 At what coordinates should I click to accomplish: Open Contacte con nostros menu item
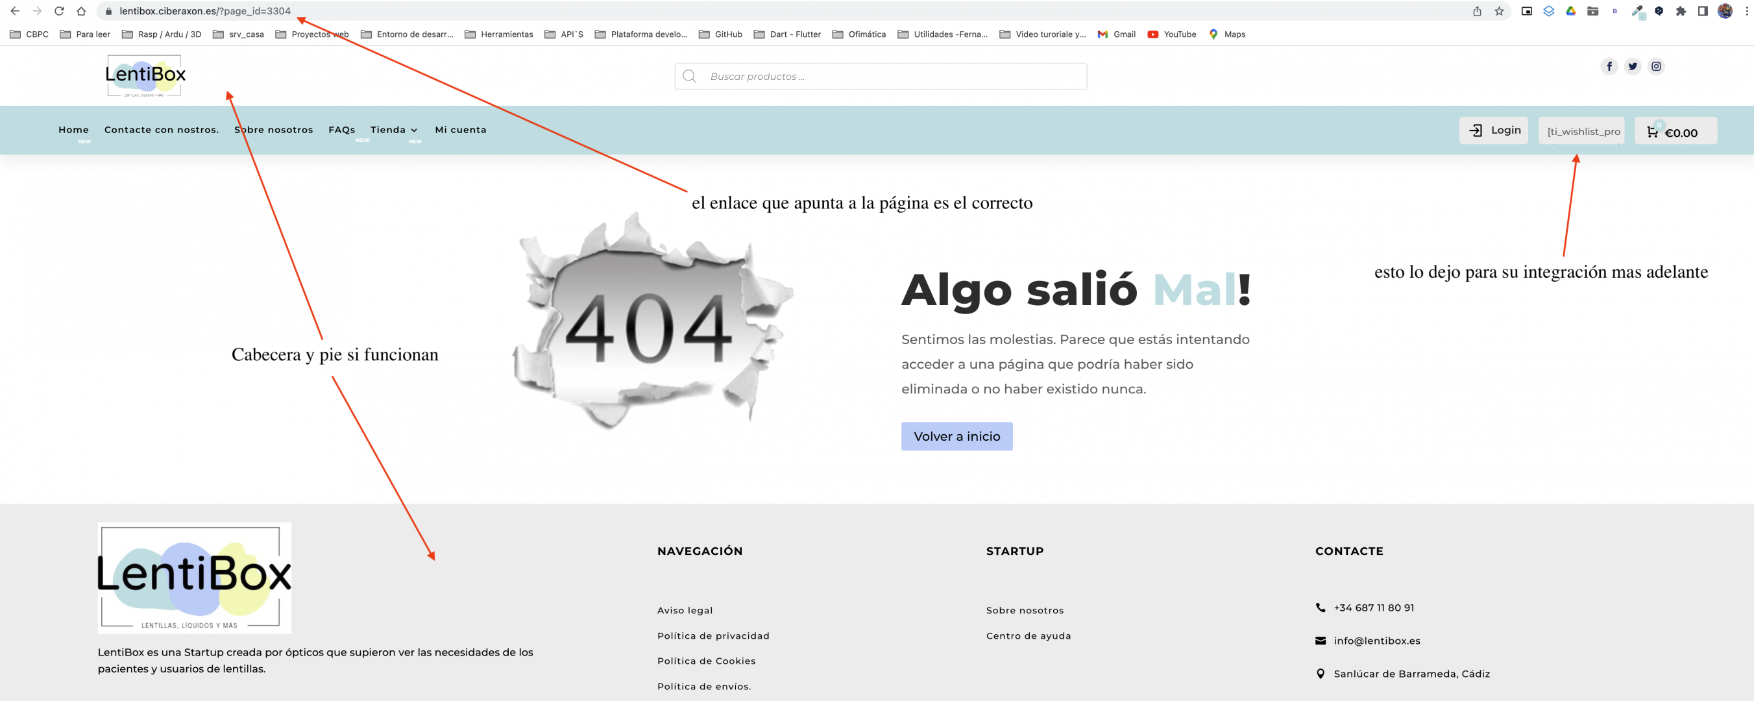(x=162, y=129)
